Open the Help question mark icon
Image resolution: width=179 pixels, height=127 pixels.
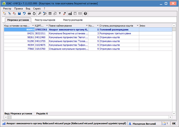[x=85, y=13]
